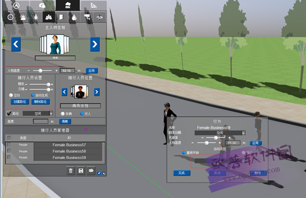
Task: Click the floppy disk save icon
Action: click(81, 170)
